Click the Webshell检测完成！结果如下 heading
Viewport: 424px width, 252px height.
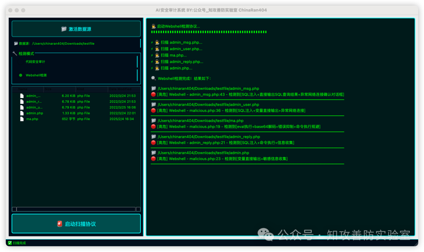tap(184, 78)
